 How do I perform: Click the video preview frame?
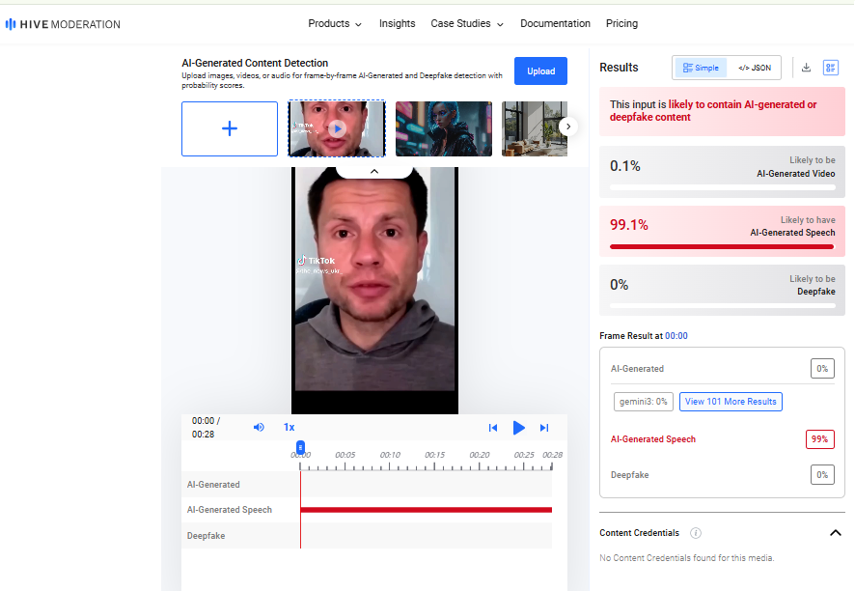(374, 291)
